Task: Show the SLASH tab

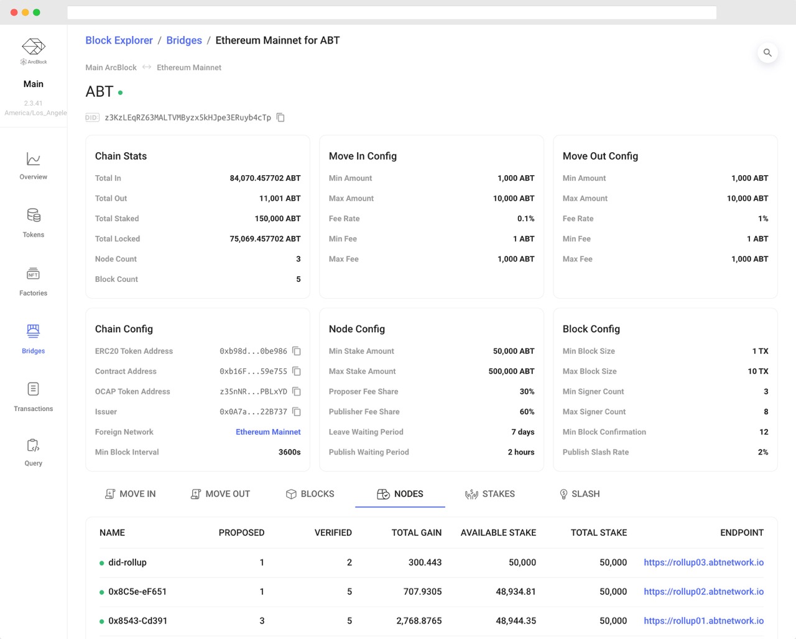Action: click(580, 494)
